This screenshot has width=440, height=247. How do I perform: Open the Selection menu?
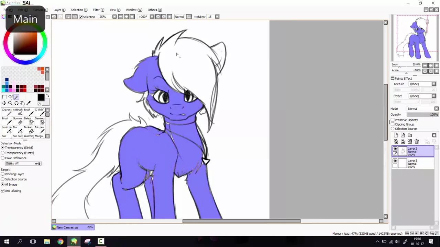(x=79, y=10)
